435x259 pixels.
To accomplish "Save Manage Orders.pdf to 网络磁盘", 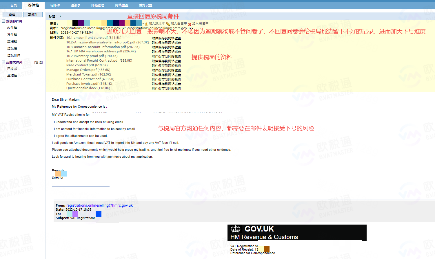I will (x=166, y=70).
